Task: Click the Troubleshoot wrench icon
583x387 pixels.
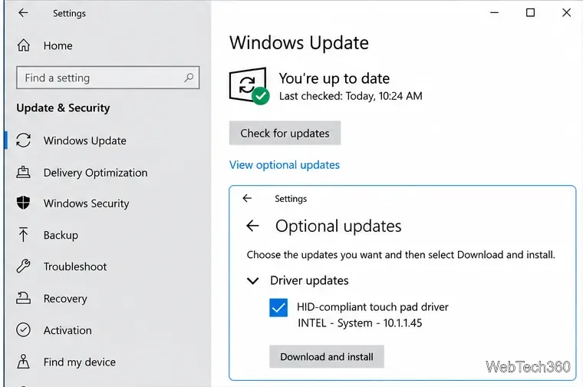Action: click(24, 266)
